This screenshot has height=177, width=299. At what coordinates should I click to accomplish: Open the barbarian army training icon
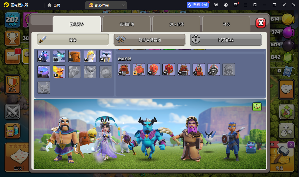pos(12,131)
